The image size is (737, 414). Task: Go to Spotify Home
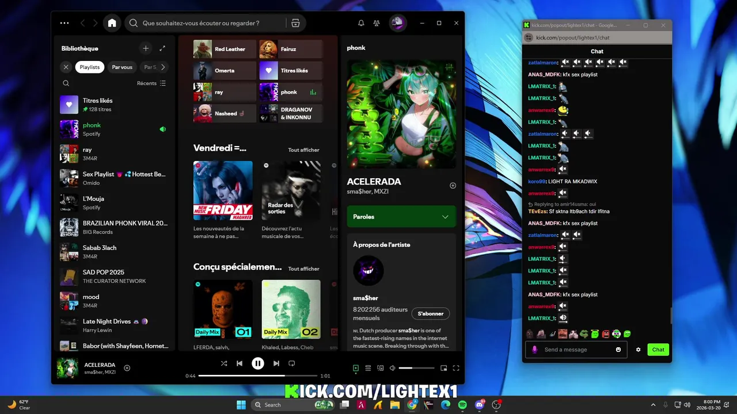tap(112, 23)
